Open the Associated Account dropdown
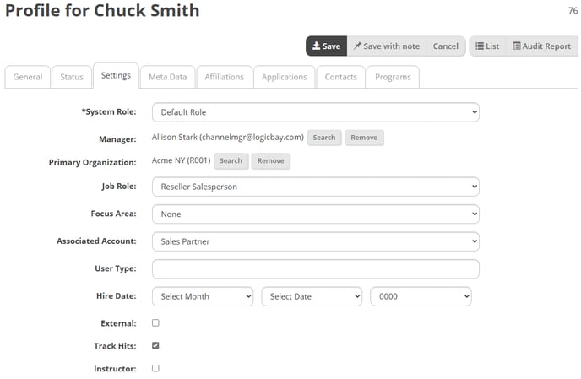 316,241
